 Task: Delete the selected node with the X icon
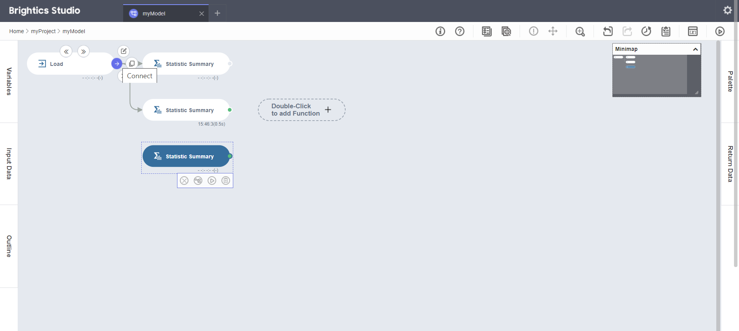pos(184,181)
